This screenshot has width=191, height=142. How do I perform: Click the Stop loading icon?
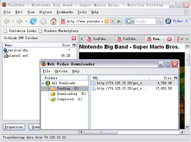point(43,21)
